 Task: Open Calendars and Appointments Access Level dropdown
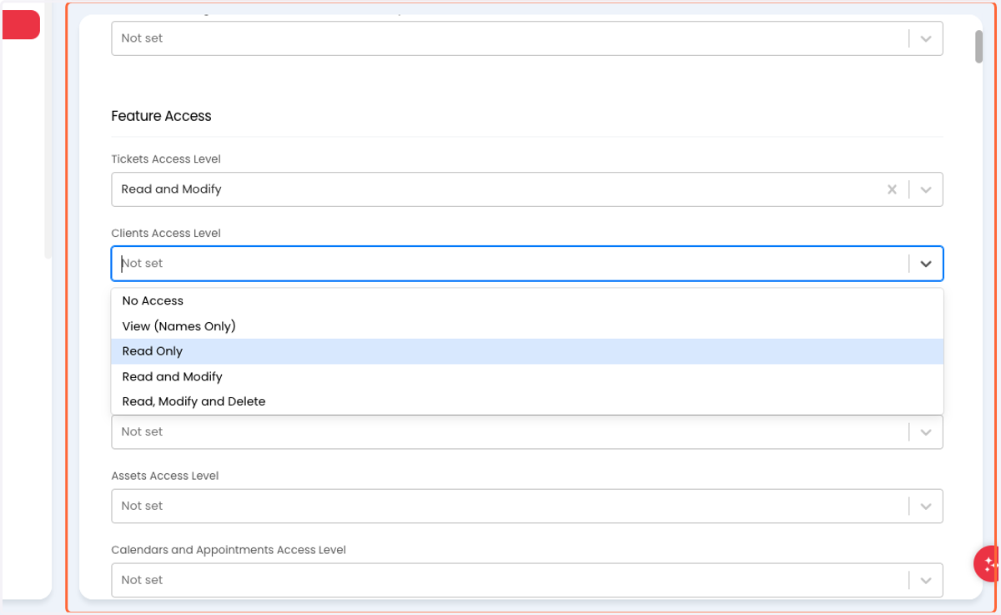pos(527,580)
